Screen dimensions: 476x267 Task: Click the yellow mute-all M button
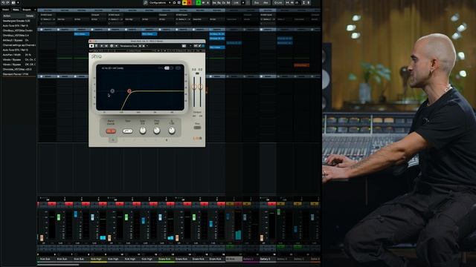point(184,2)
